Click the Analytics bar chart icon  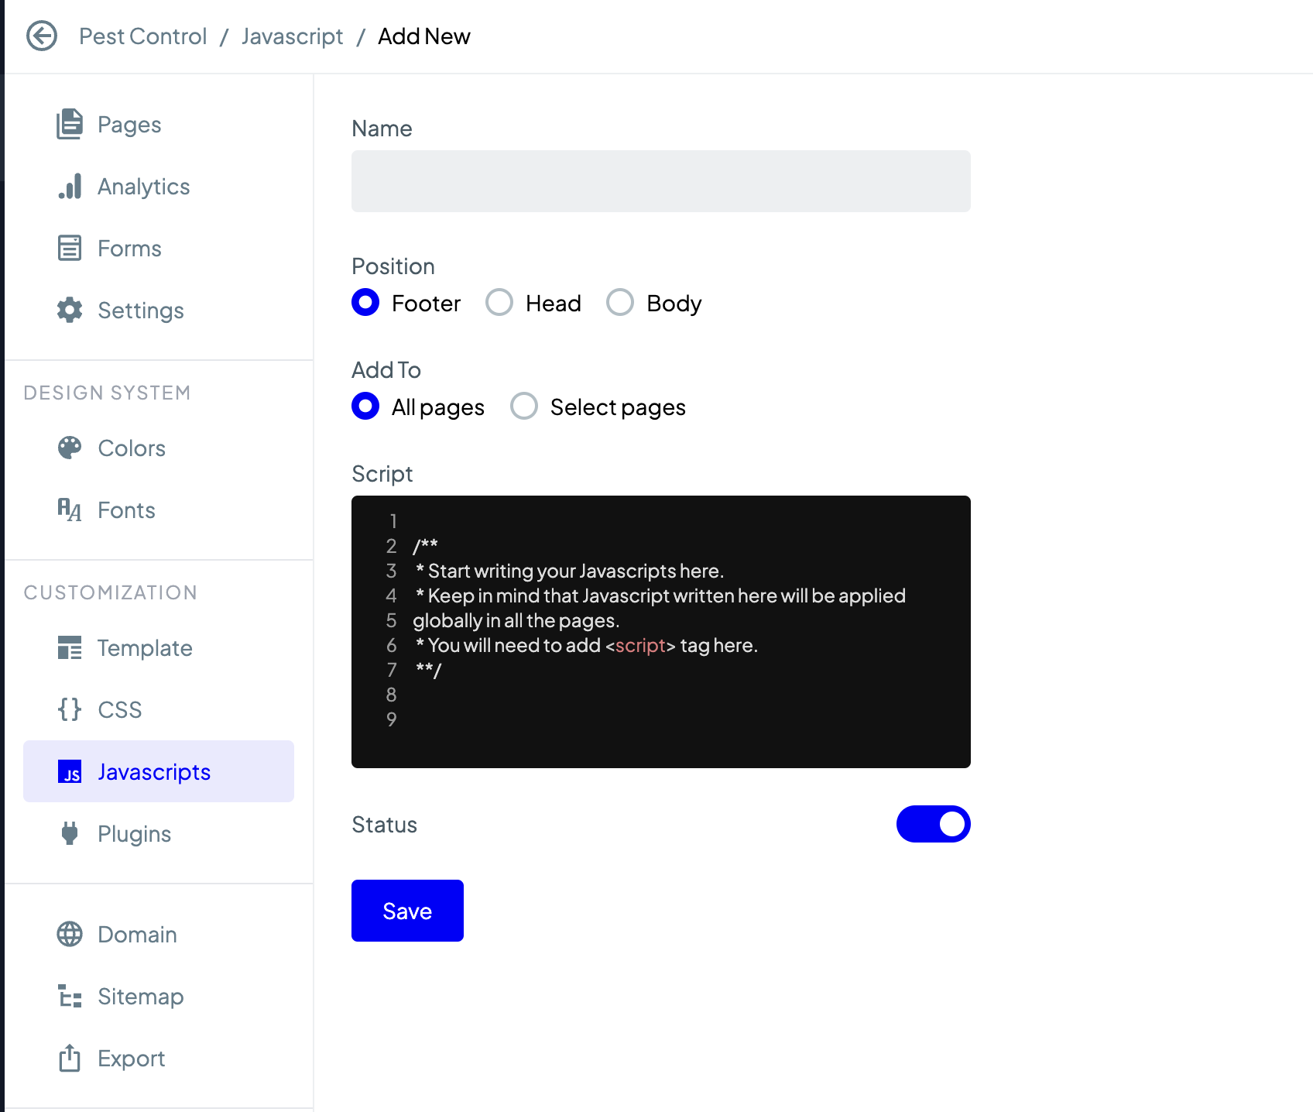coord(70,187)
